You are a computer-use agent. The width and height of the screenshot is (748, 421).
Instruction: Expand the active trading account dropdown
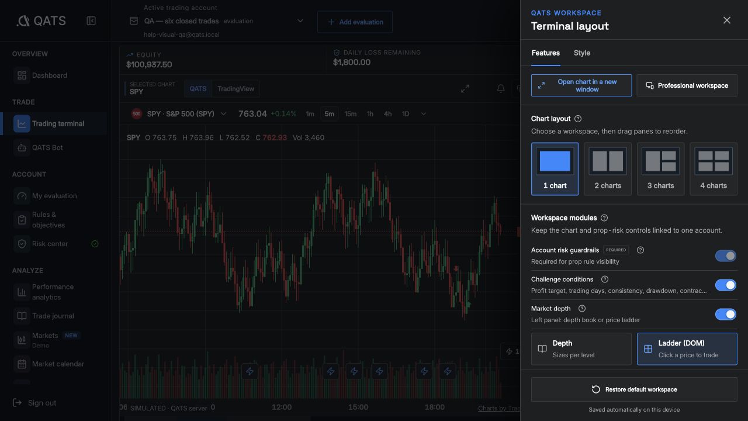(300, 21)
